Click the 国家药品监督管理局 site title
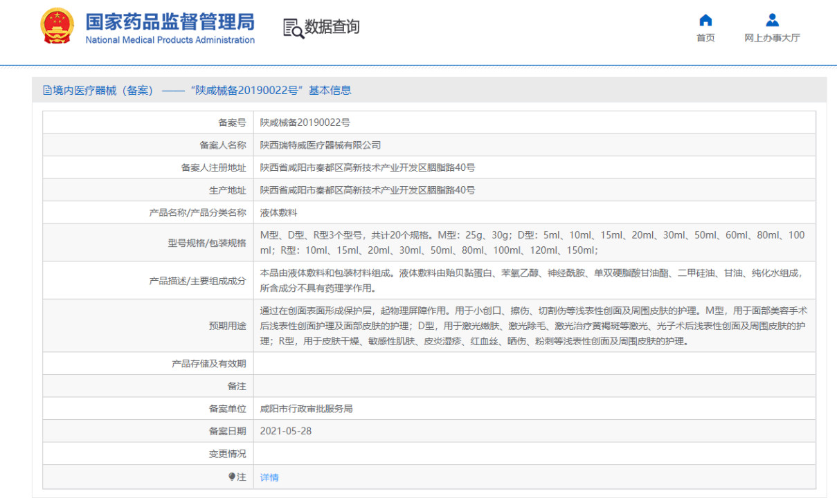837x498 pixels. click(170, 21)
